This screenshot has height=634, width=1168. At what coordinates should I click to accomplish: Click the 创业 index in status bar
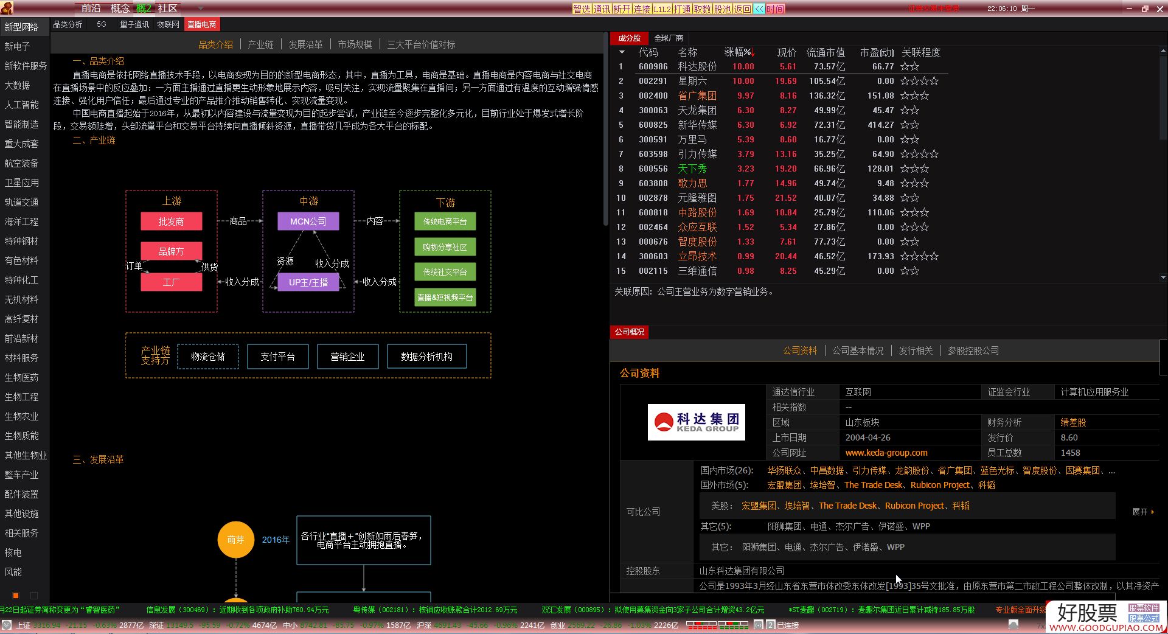coord(557,625)
